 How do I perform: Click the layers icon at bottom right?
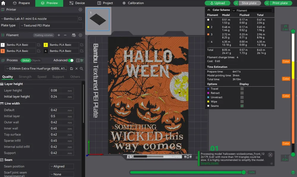[293, 173]
